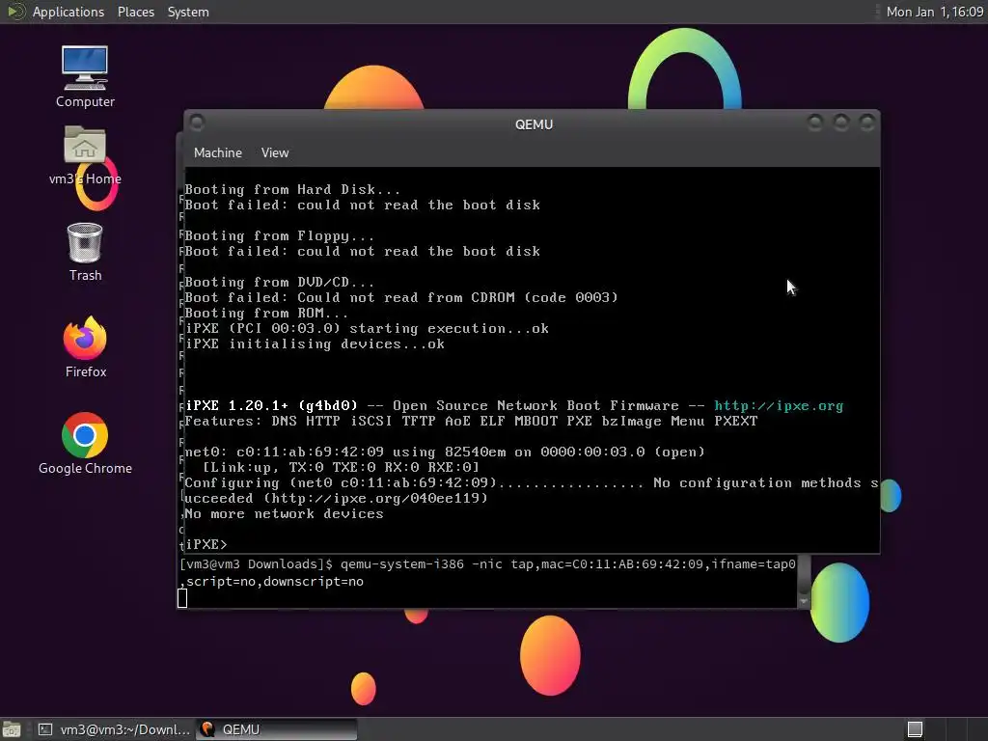This screenshot has width=988, height=741.
Task: Click the '[Link:up, TX:0 TXE:0' line
Action: pyautogui.click(x=341, y=468)
